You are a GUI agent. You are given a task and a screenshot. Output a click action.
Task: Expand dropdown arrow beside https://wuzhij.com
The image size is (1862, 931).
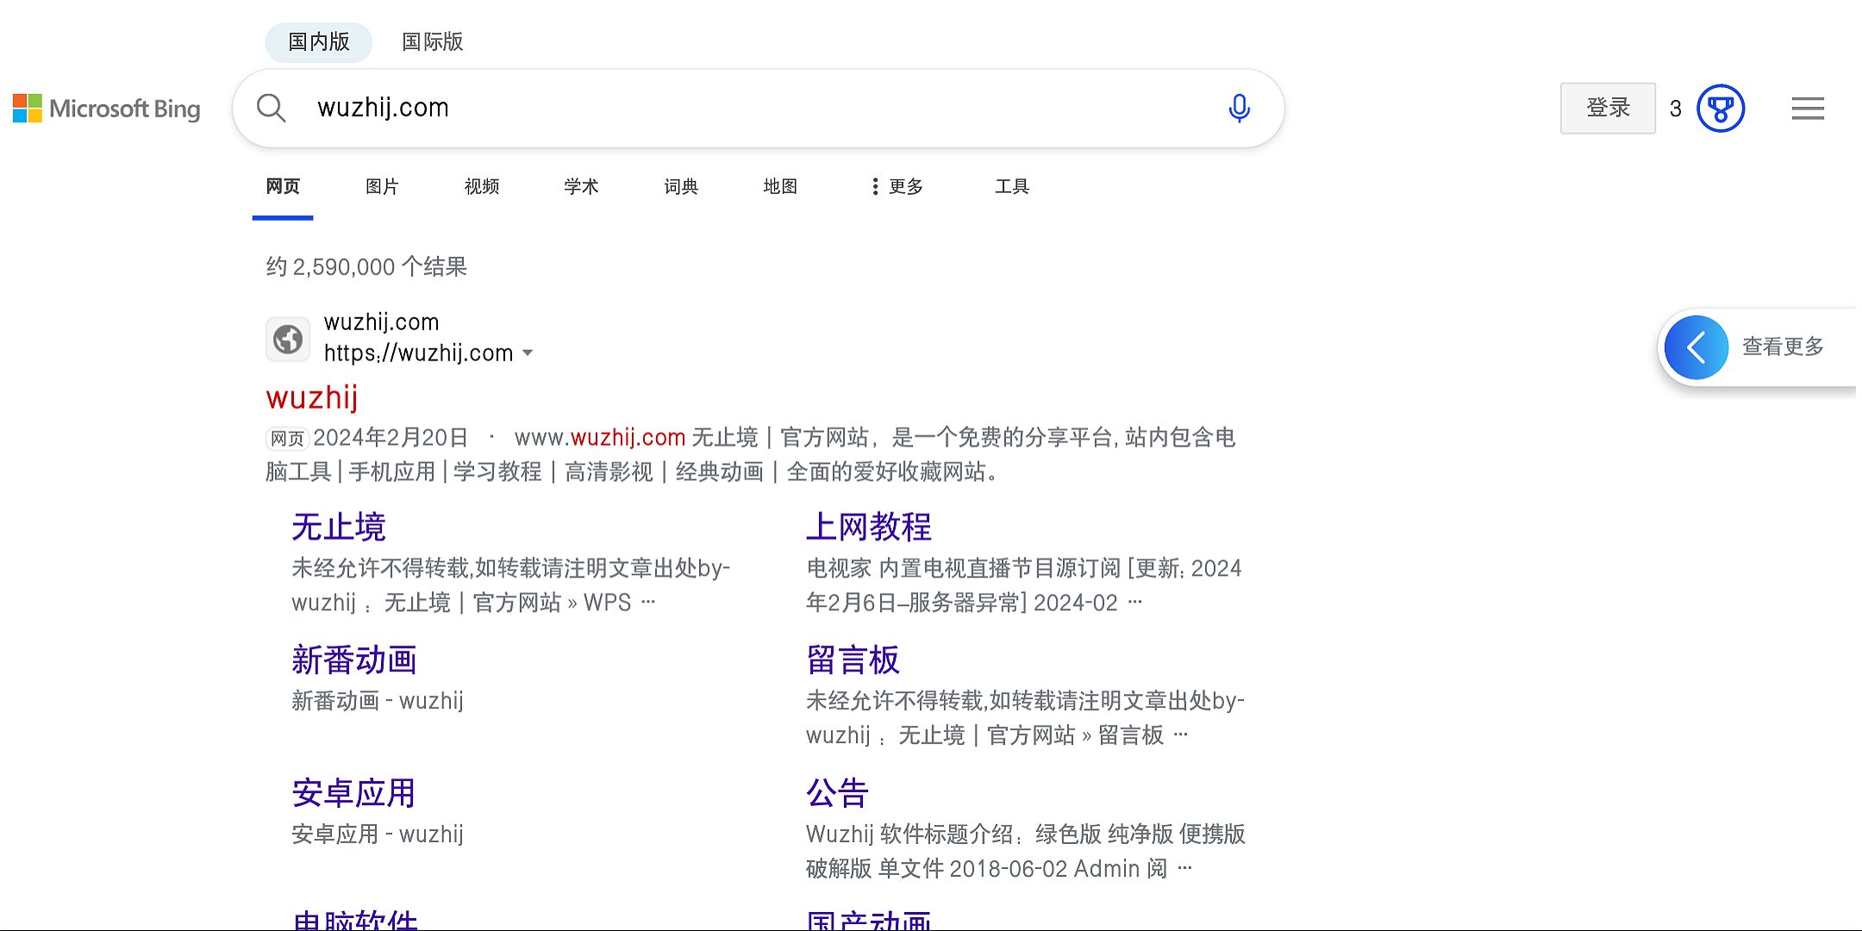pos(528,353)
